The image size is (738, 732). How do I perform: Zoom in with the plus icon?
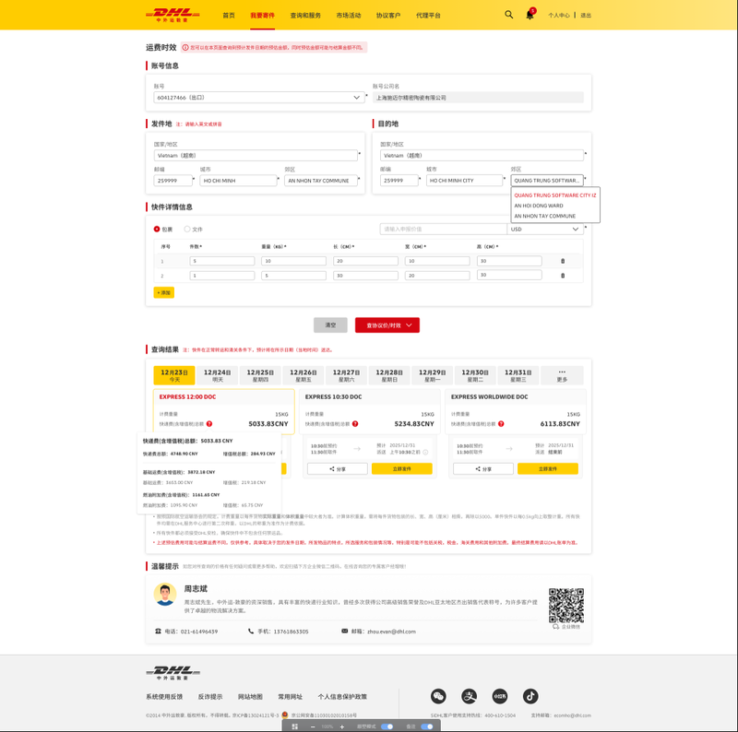coord(341,726)
